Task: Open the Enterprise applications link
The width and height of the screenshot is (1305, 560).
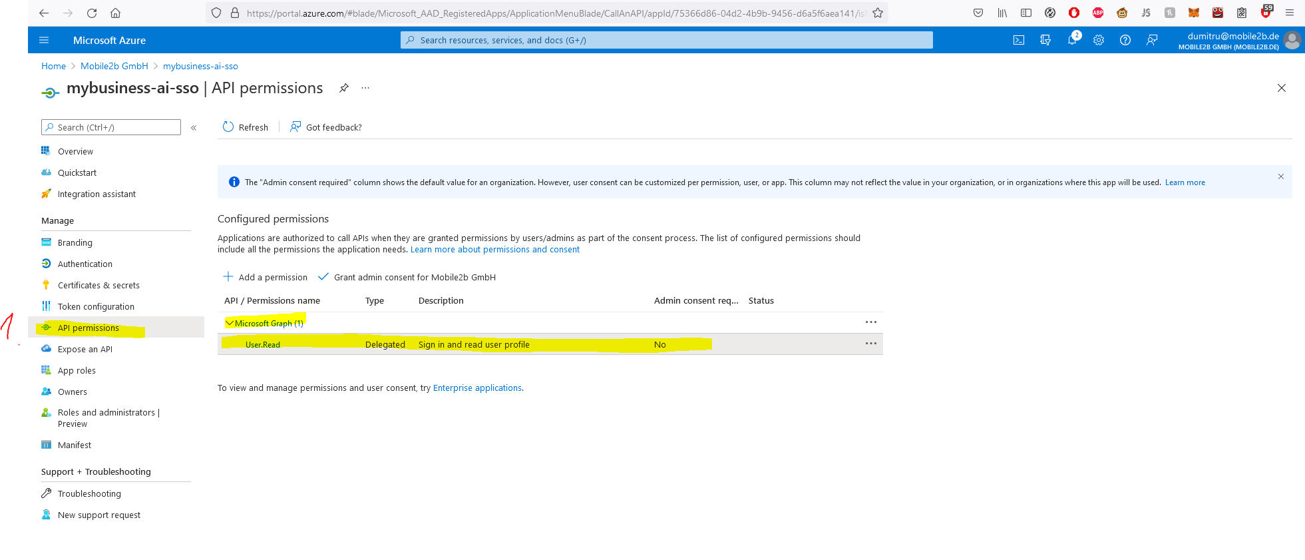Action: point(477,388)
